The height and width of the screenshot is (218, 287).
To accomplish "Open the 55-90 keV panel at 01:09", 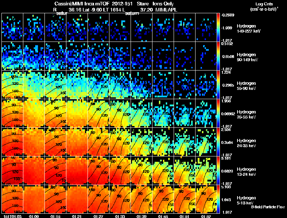I will 34,85.
